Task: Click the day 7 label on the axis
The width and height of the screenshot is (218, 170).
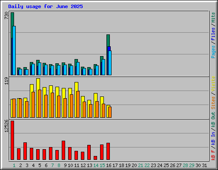Action: (52, 165)
